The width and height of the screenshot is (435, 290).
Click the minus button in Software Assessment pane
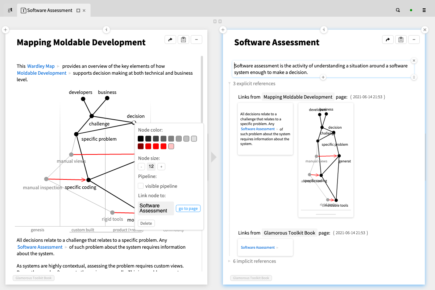point(414,40)
